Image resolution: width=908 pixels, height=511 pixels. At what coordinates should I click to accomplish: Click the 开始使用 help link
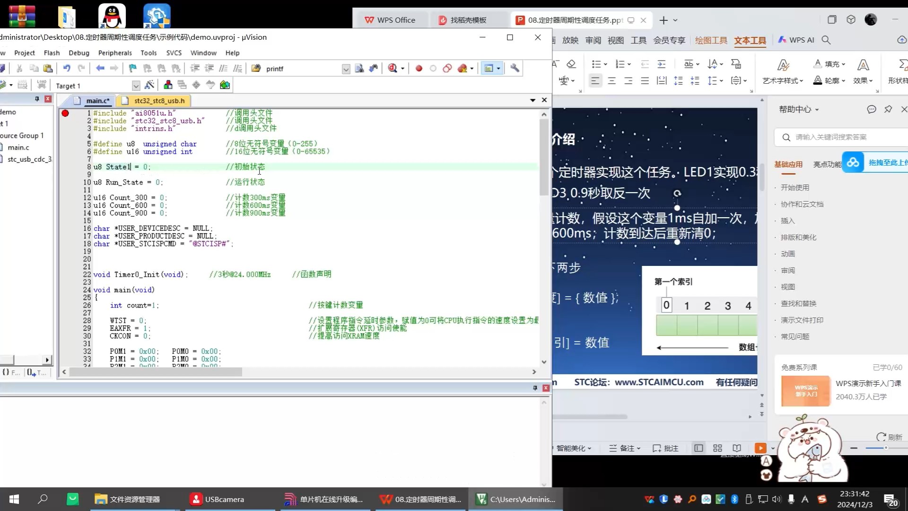point(794,187)
